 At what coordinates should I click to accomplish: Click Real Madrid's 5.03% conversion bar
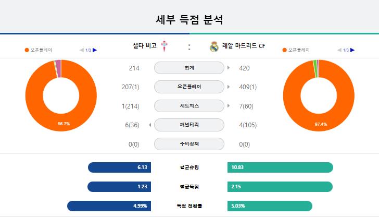270,206
